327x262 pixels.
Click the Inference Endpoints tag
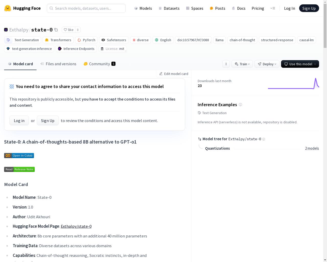coord(76,49)
